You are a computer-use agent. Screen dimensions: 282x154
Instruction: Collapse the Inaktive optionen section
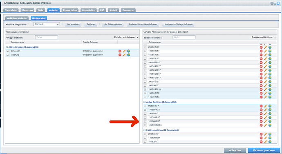pyautogui.click(x=144, y=130)
